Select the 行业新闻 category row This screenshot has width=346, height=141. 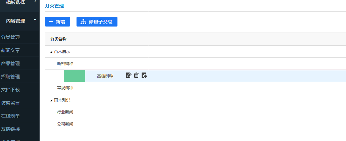click(x=196, y=112)
